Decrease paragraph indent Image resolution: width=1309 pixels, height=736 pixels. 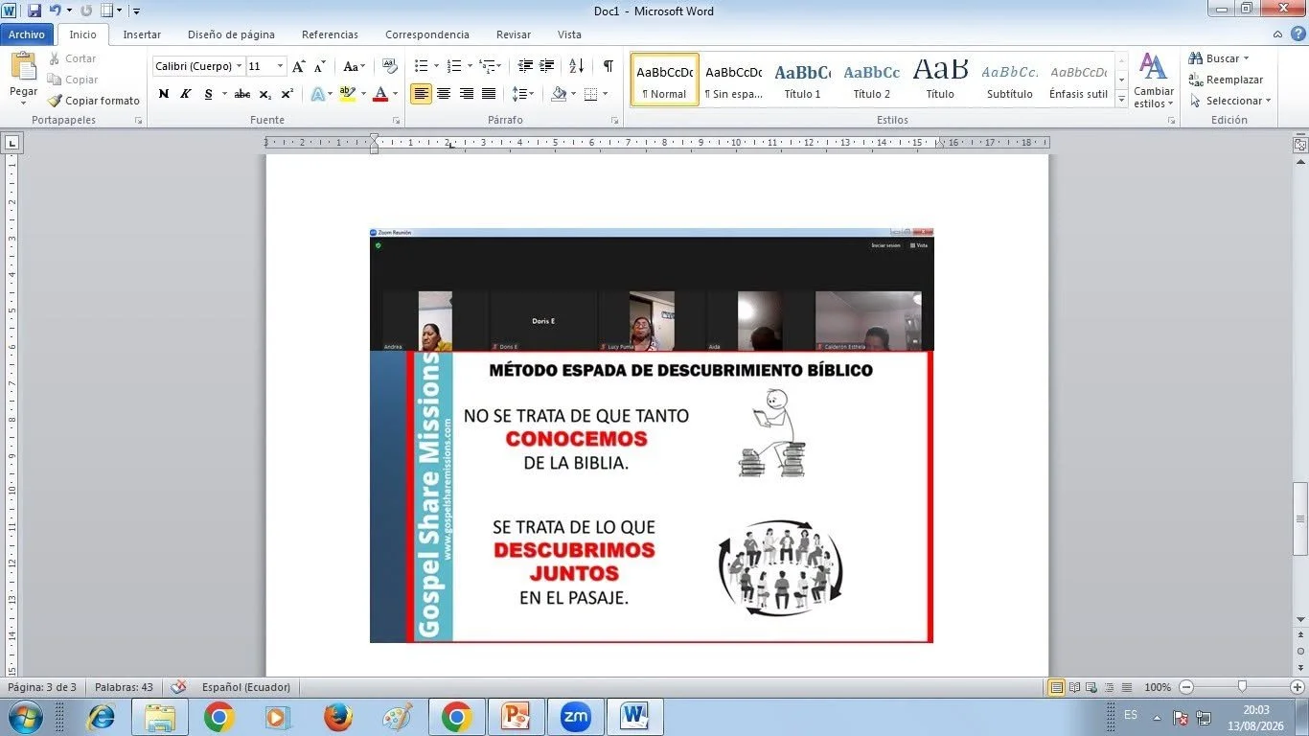point(525,66)
